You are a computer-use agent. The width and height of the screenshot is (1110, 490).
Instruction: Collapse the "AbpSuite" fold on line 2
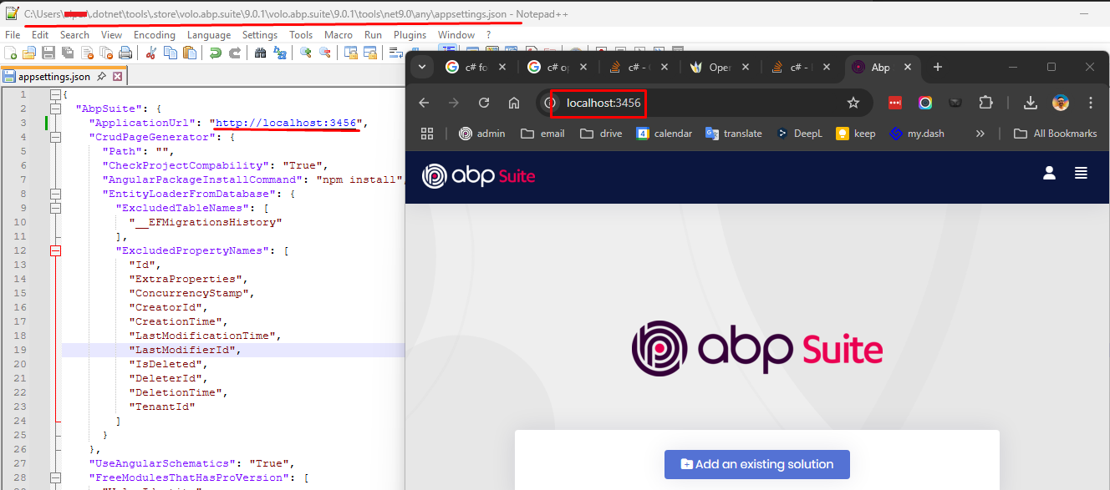(55, 109)
